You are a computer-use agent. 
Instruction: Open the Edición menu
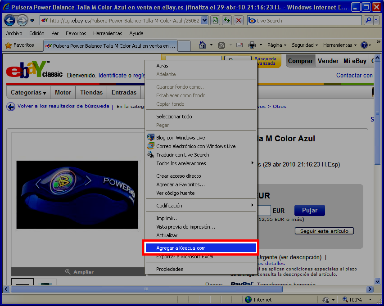coord(37,33)
